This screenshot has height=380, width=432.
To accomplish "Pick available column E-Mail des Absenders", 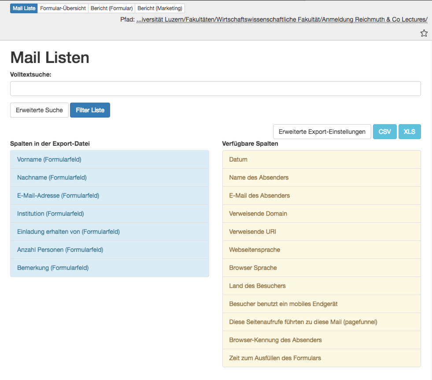I will [321, 196].
